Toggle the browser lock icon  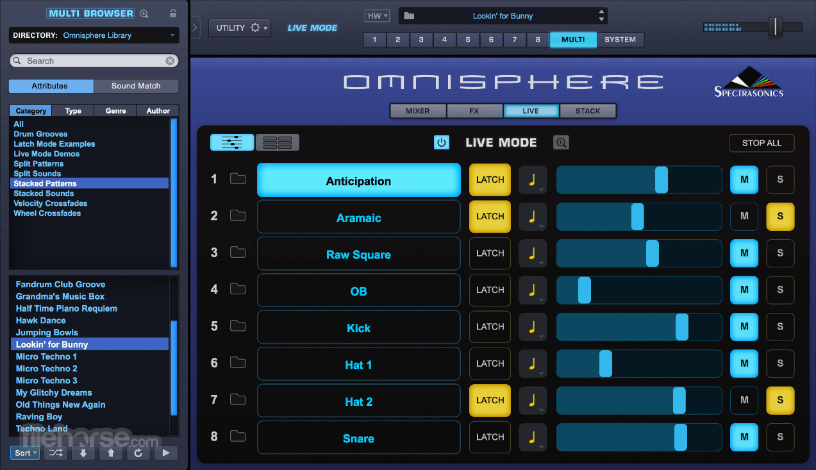click(172, 13)
